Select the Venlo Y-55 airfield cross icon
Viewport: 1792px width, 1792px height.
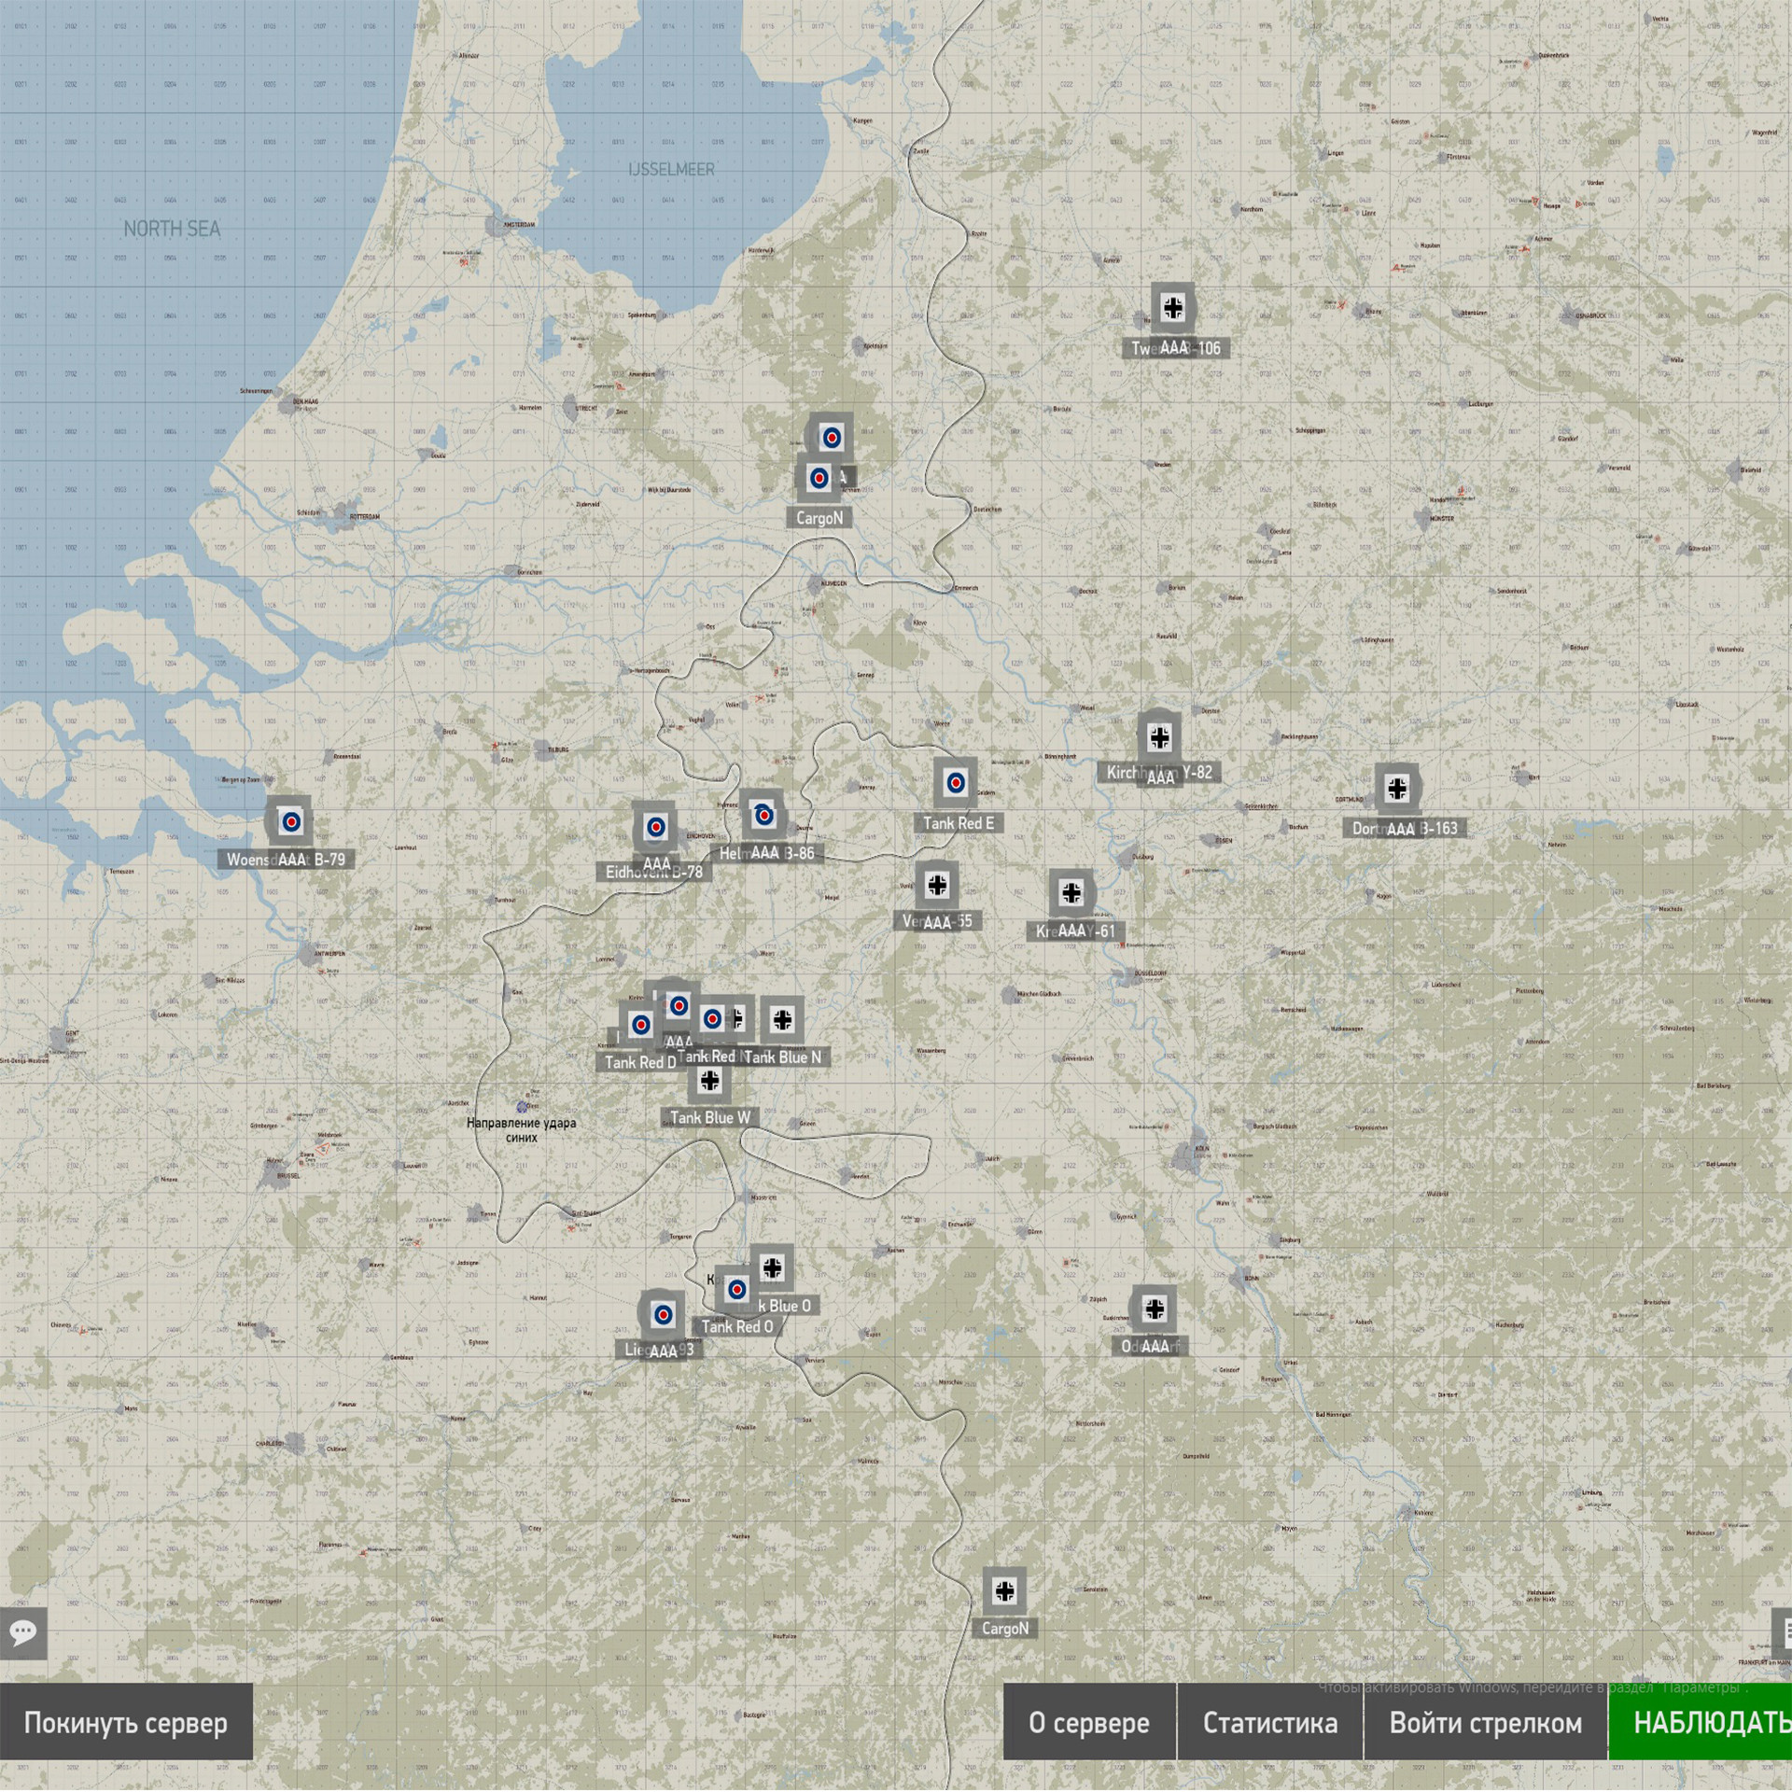pos(937,883)
